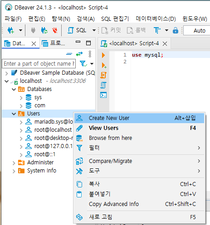
Task: Expand the root@localhost user
Action: pos(21,130)
